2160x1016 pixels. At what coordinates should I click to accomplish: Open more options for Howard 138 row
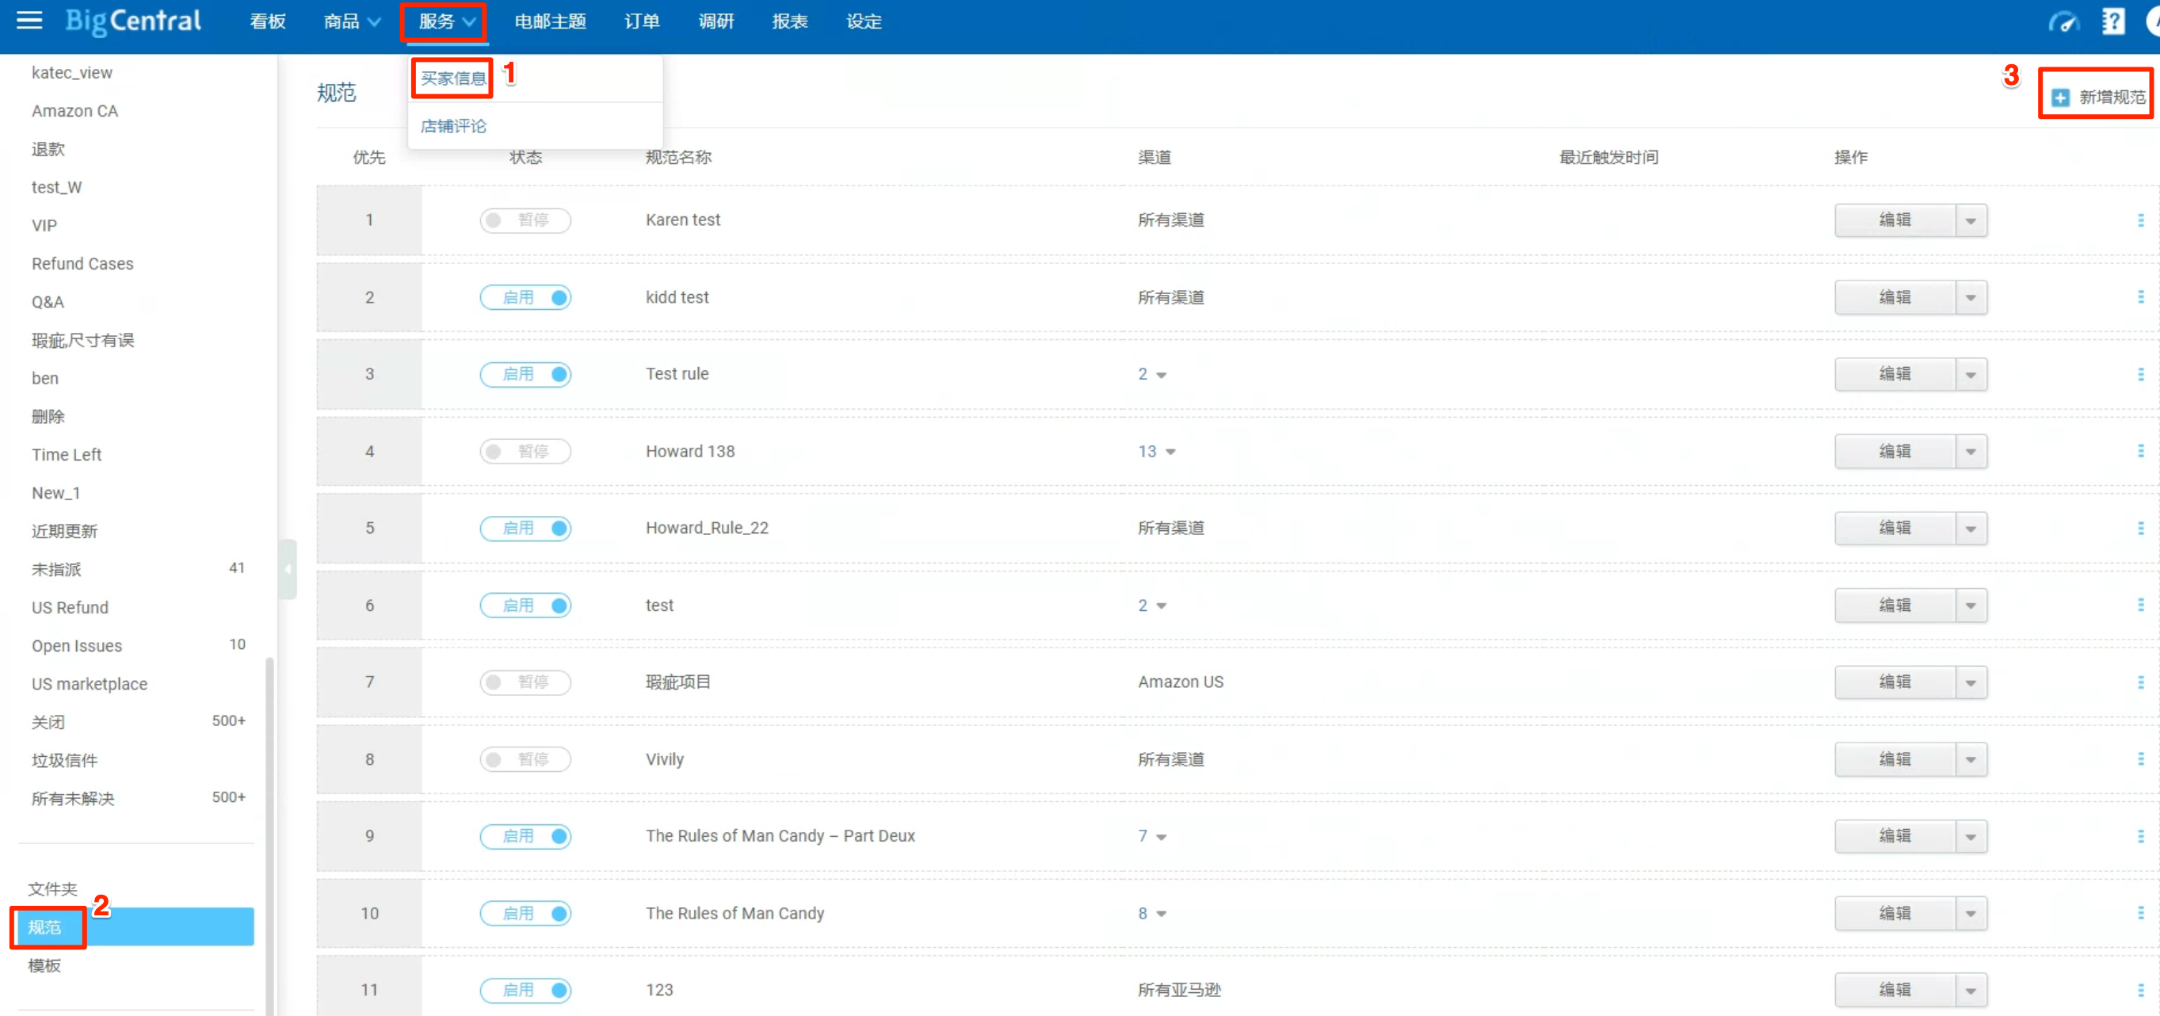coord(2140,452)
